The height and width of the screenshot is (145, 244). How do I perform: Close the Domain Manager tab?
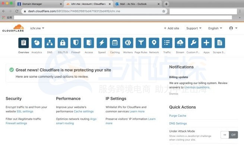[x=61, y=4]
